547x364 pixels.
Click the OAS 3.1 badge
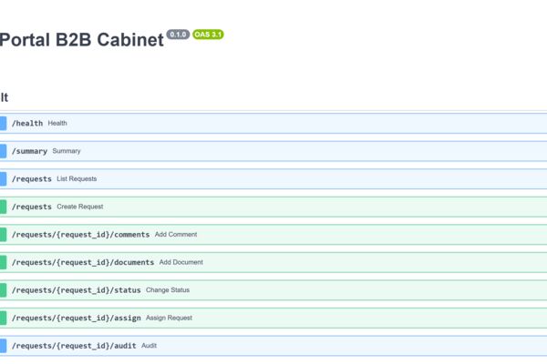point(208,35)
